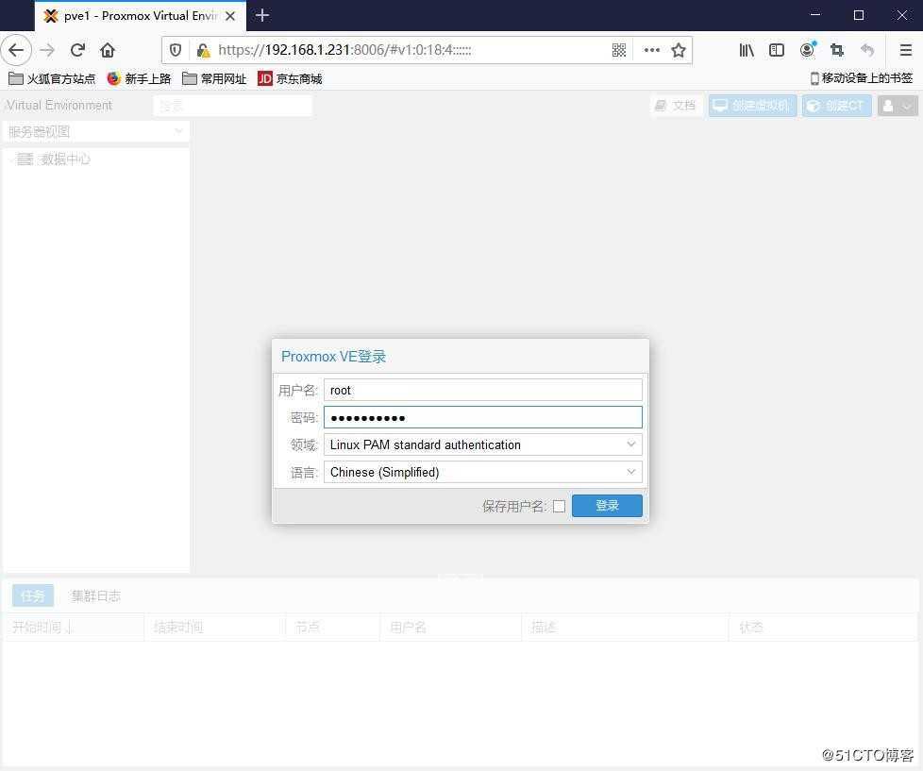
Task: Click the undo arrow toolbar icon
Action: 867,50
